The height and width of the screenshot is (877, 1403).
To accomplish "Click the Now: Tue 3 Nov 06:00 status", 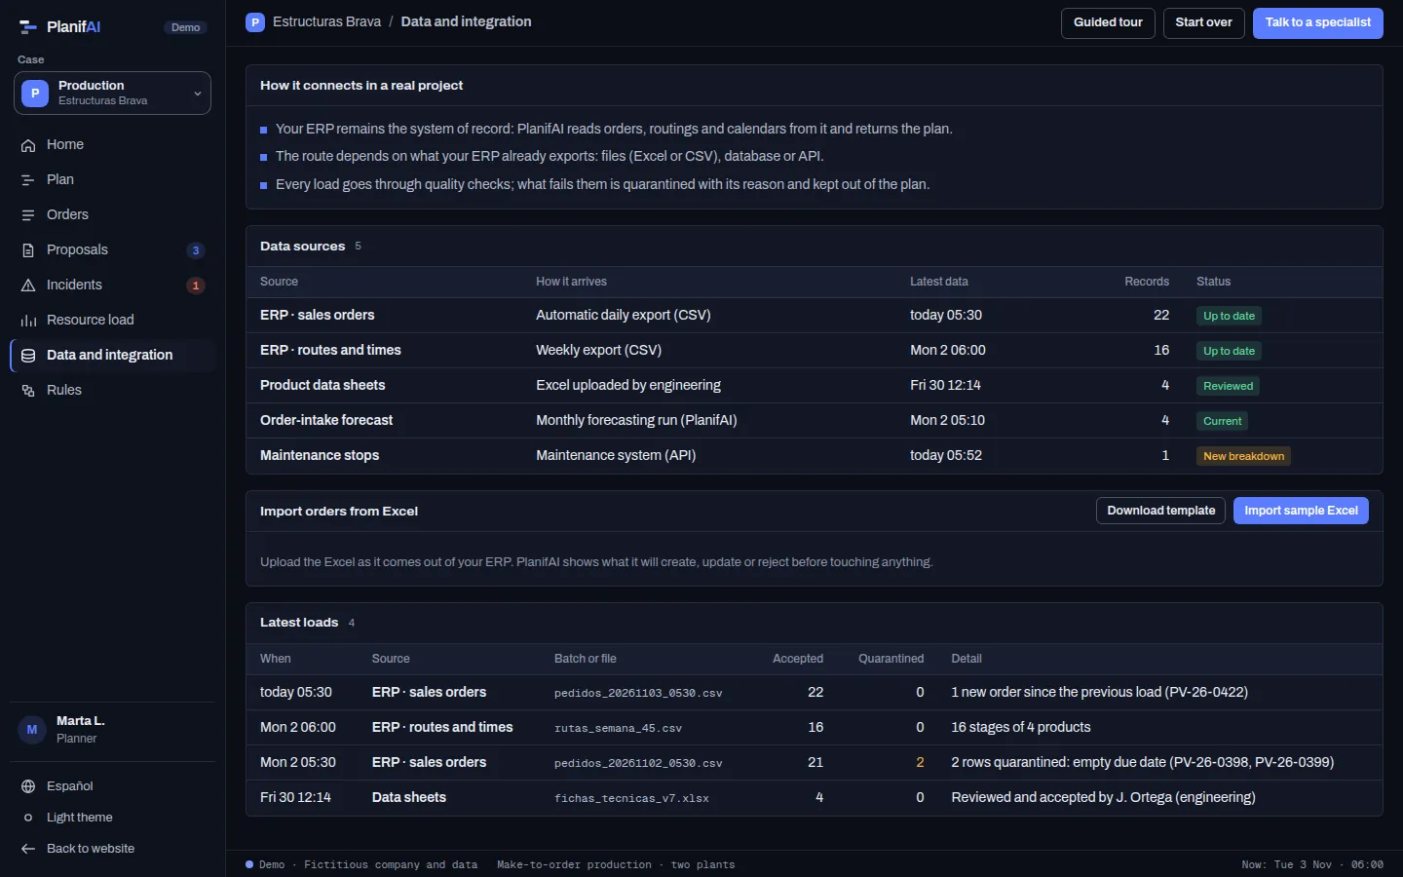I will [1312, 864].
